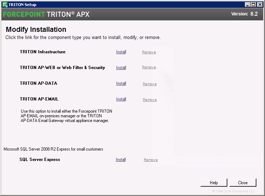
Task: Click Remove next to TRITON AP-DATA
Action: click(150, 84)
